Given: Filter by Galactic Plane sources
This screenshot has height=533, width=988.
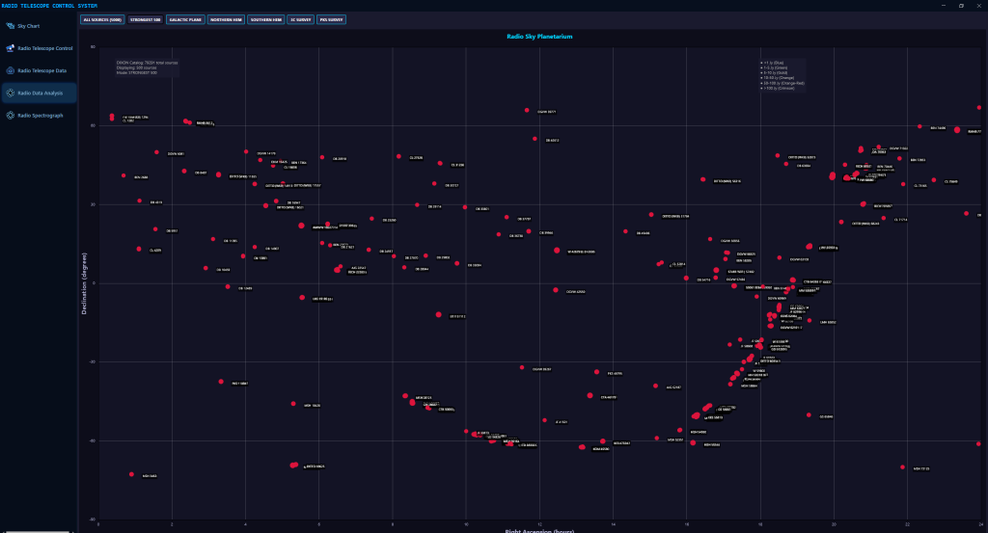Looking at the screenshot, I should 185,19.
